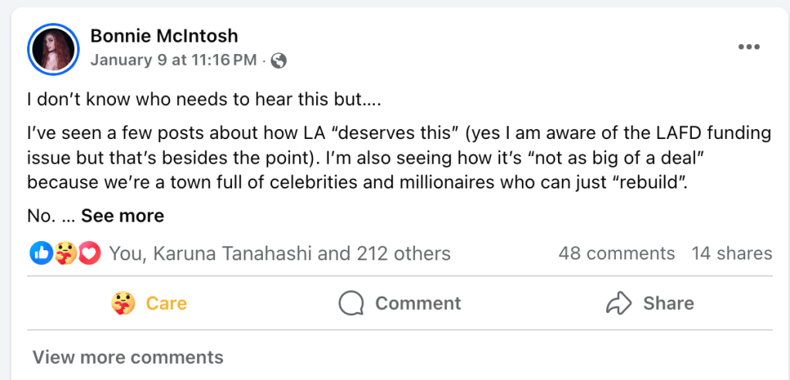Click the Care reaction emoji in summary
790x380 pixels.
point(66,253)
